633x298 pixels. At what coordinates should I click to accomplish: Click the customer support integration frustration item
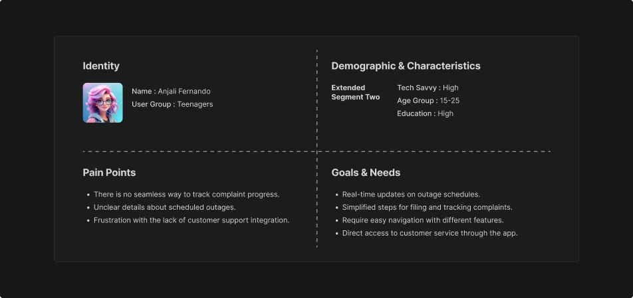tap(191, 220)
